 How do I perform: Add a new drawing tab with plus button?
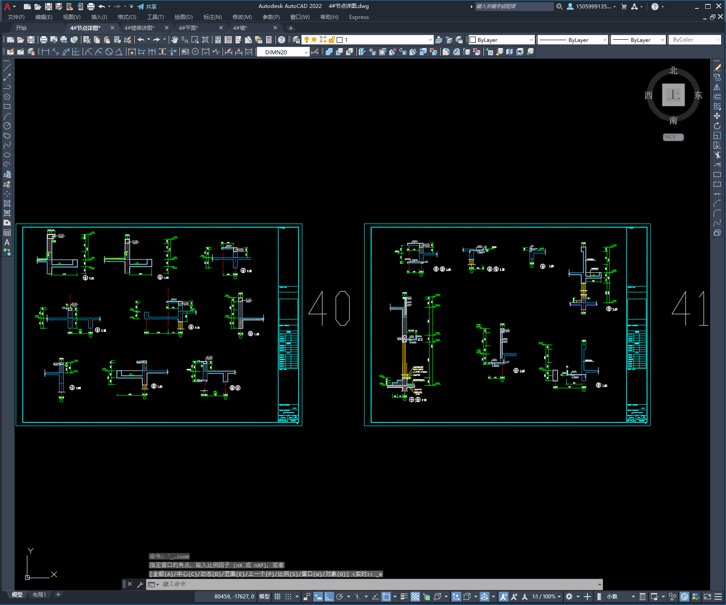290,28
